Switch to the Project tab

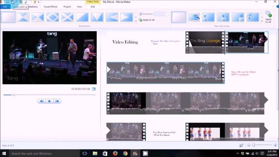67,7
